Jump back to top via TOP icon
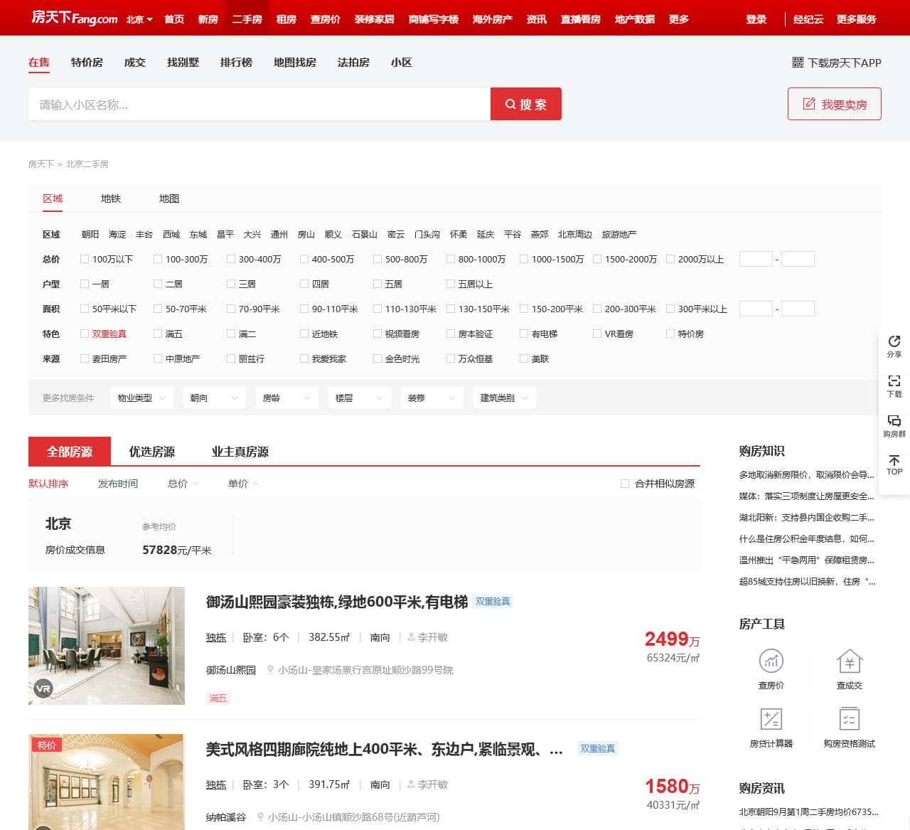The width and height of the screenshot is (910, 830). 894,464
